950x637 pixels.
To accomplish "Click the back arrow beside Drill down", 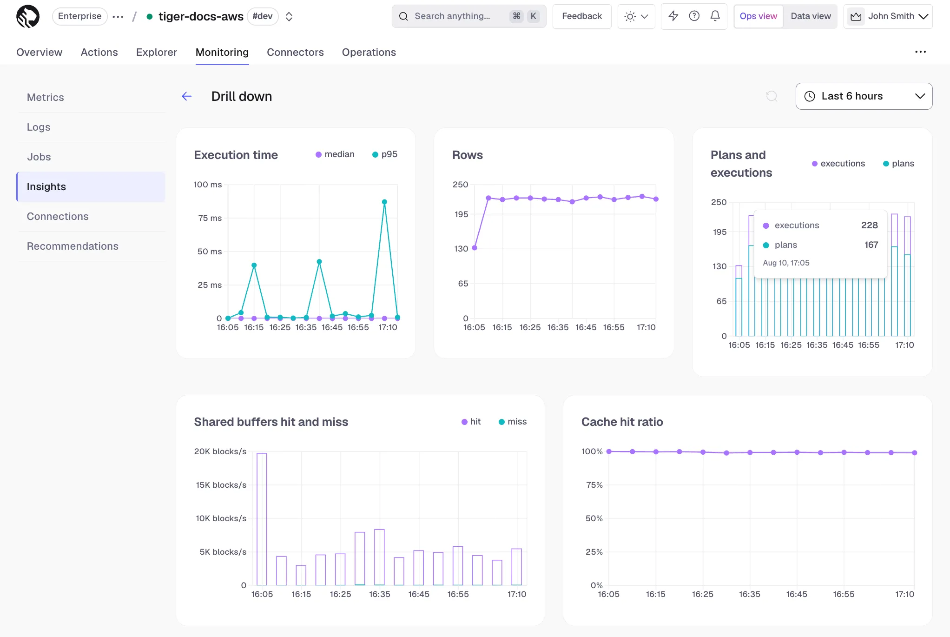I will pos(187,96).
